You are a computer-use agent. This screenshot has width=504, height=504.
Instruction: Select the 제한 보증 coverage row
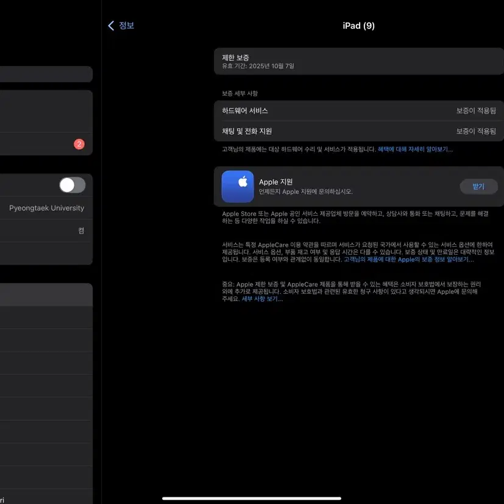pos(359,62)
